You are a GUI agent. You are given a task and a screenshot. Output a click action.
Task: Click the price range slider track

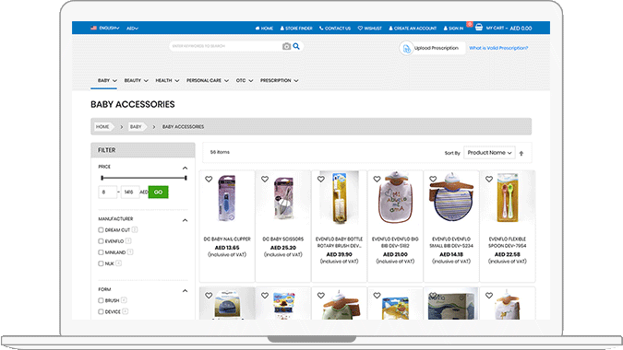point(144,178)
